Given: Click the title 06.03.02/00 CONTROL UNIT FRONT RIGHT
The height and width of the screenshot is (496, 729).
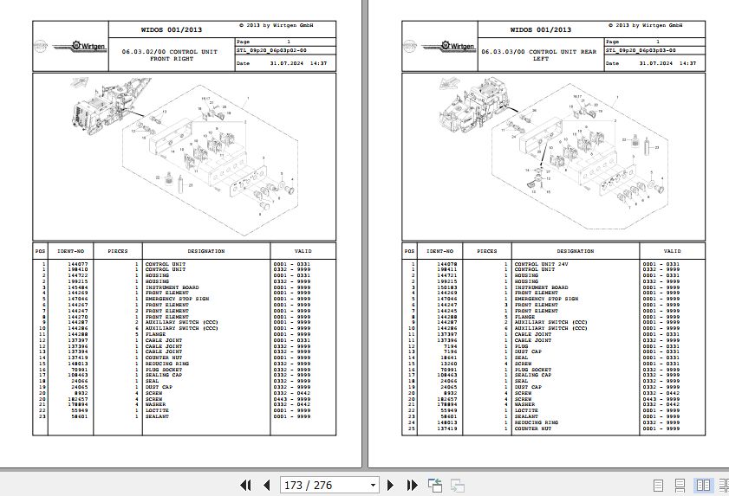Looking at the screenshot, I should (x=171, y=55).
